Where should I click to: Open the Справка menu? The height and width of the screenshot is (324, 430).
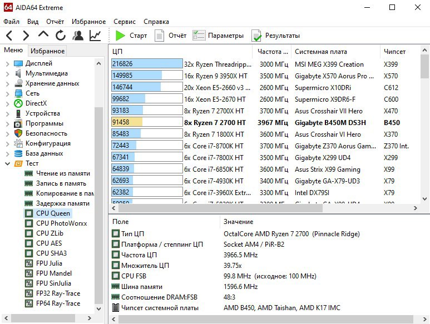coord(156,22)
